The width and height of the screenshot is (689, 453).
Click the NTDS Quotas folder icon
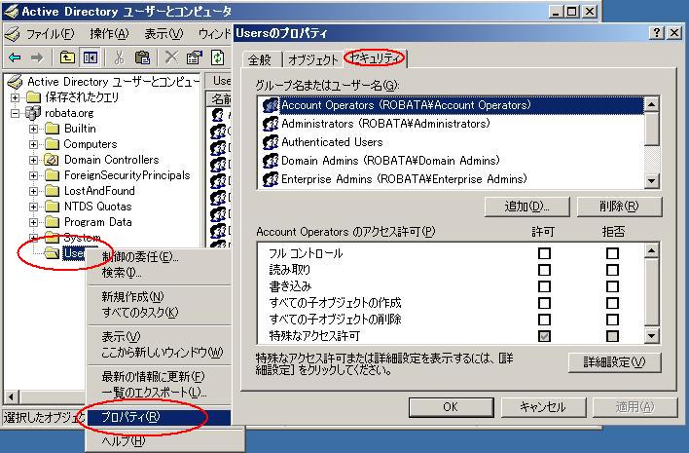click(52, 207)
